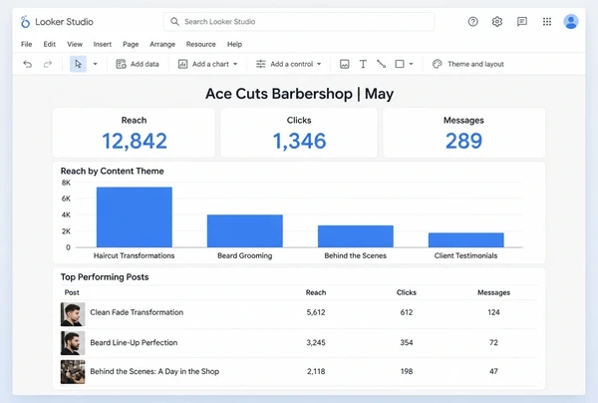The height and width of the screenshot is (403, 598).
Task: Select the Rectangle shape tool
Action: [x=400, y=64]
